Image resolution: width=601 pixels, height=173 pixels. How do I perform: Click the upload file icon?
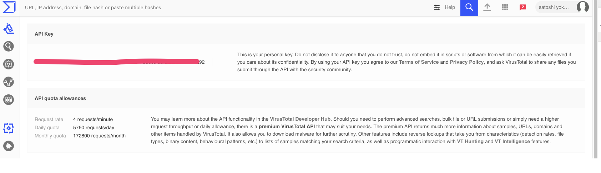[487, 7]
